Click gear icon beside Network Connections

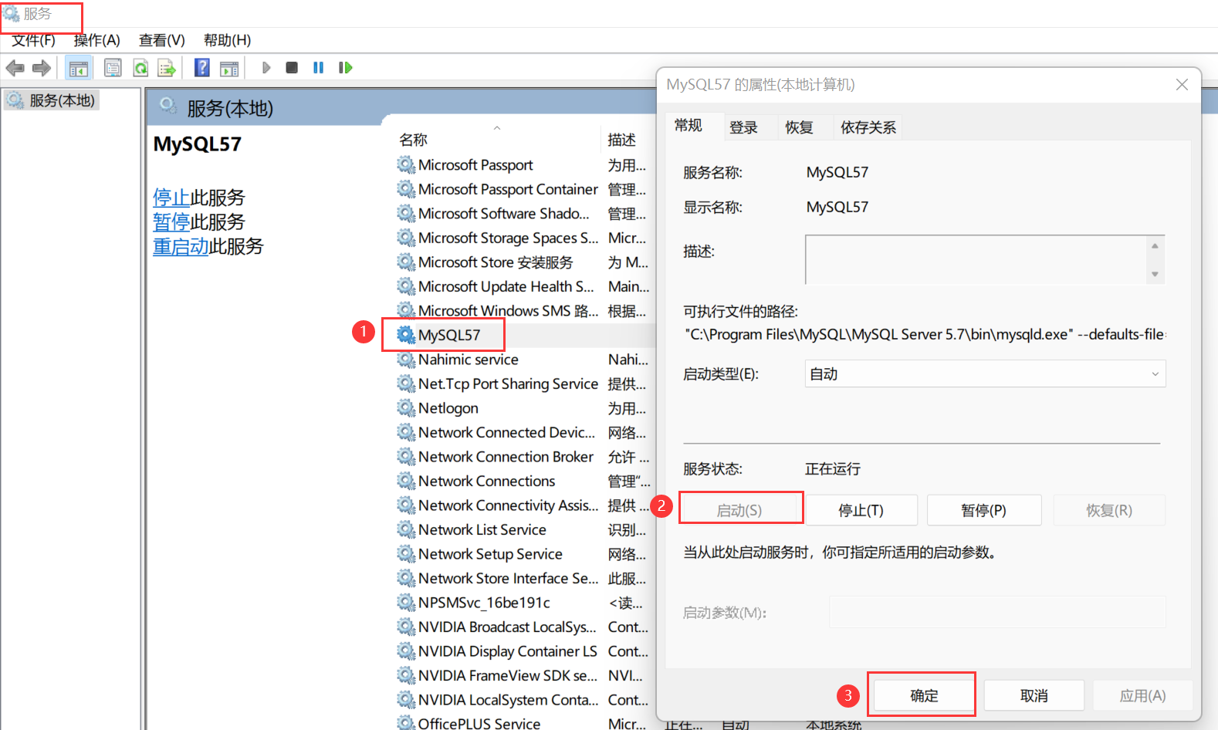406,481
